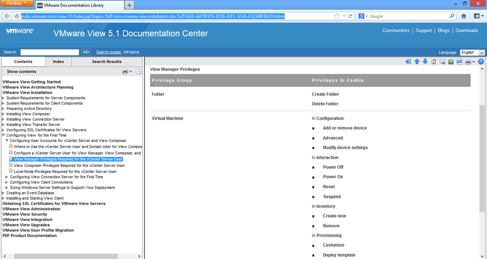The image size is (487, 259).
Task: Click the Google search magnifier icon
Action: (452, 16)
